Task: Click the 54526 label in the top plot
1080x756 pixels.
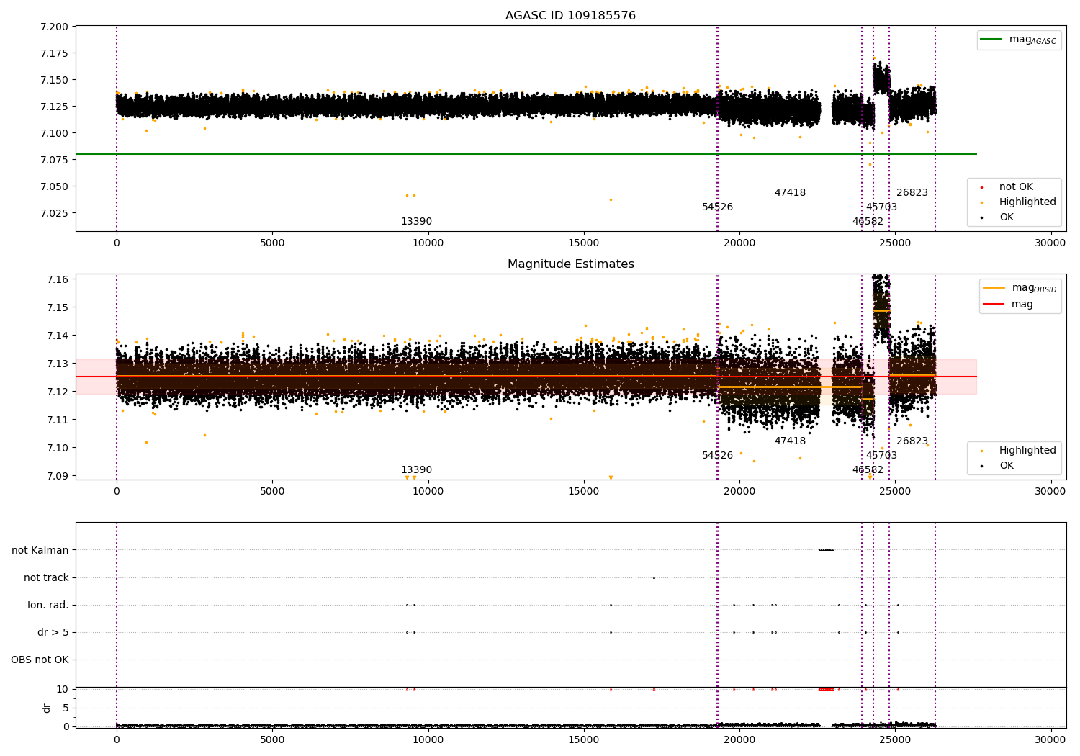Action: [717, 207]
